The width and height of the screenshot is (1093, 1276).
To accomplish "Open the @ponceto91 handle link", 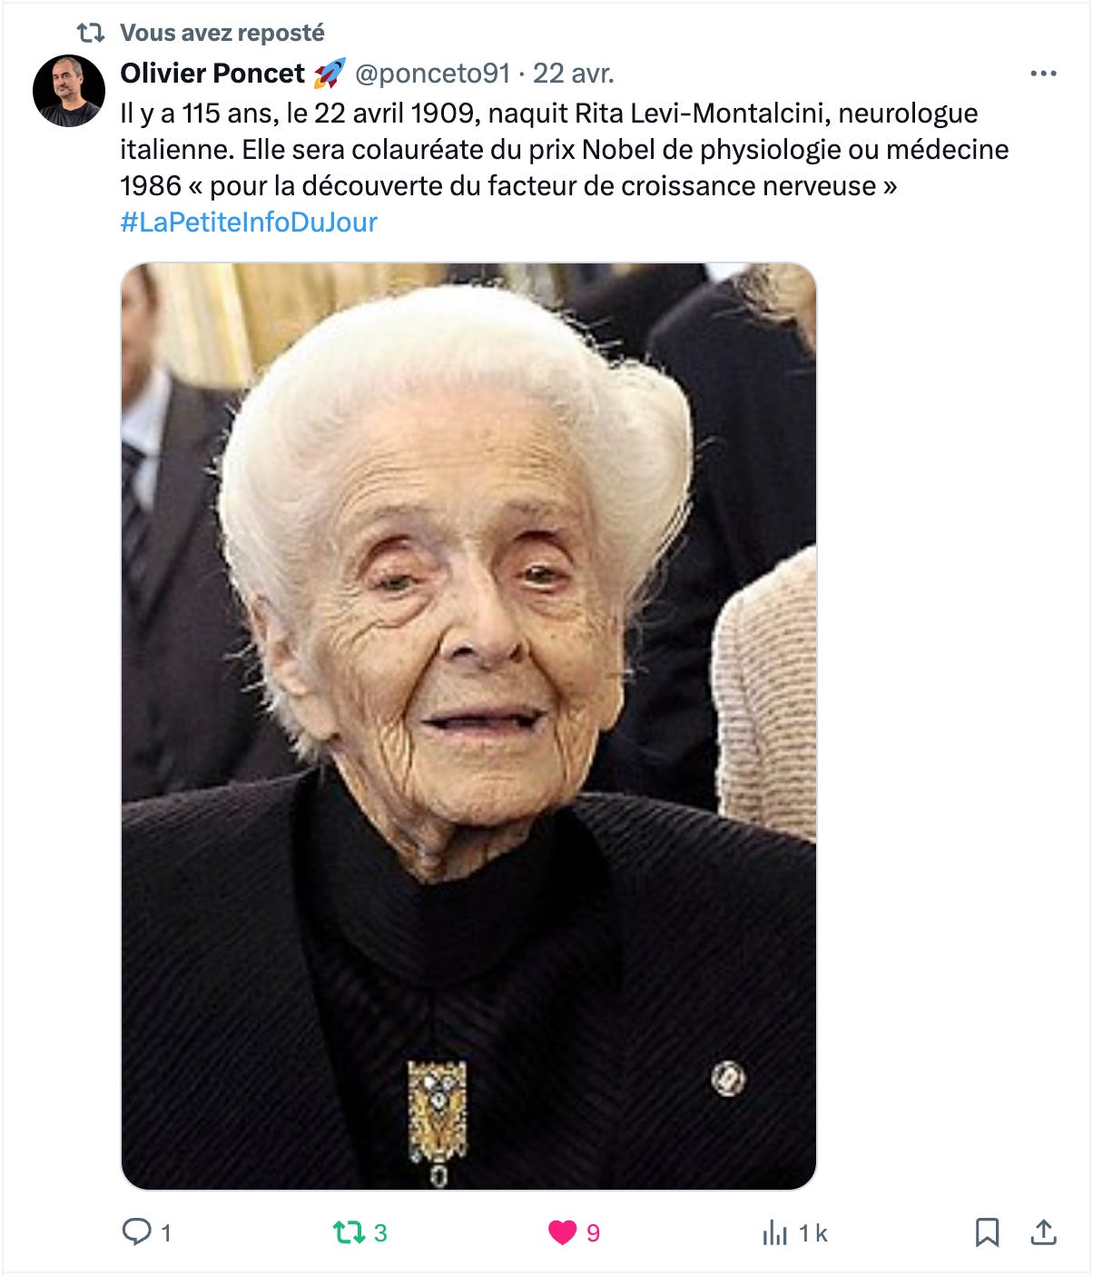I will tap(432, 74).
